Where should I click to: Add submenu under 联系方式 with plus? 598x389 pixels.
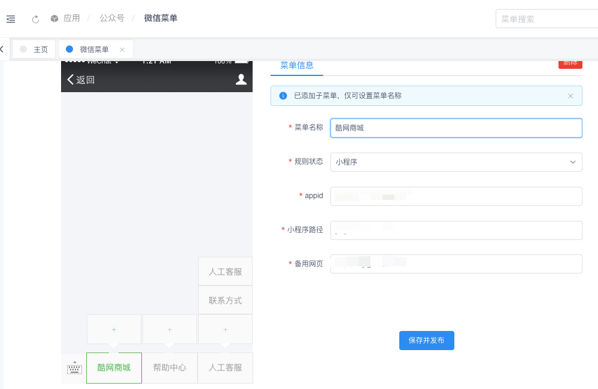tap(226, 330)
